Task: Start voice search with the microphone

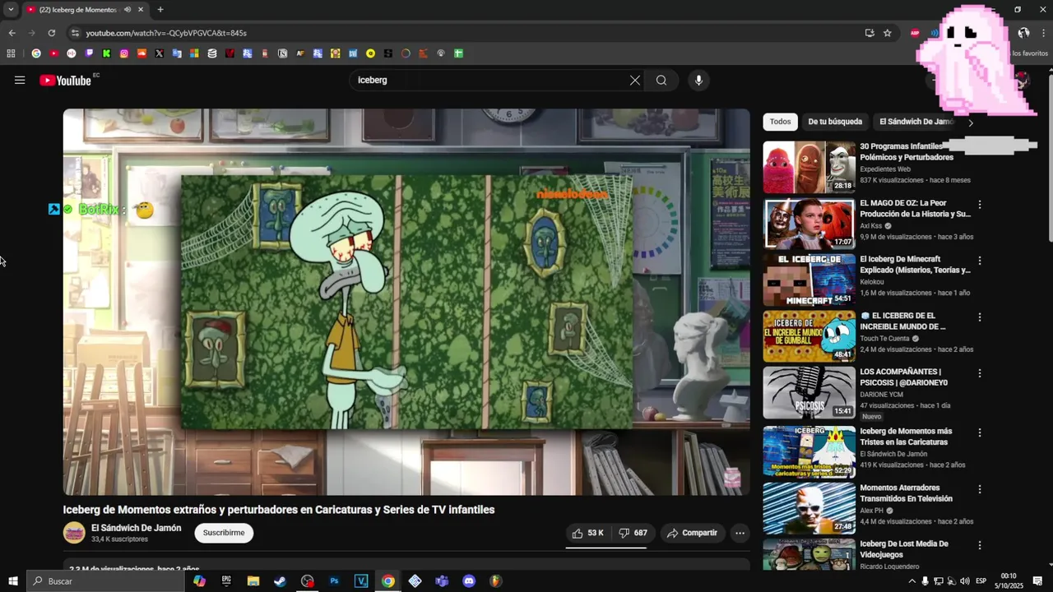Action: click(x=698, y=81)
